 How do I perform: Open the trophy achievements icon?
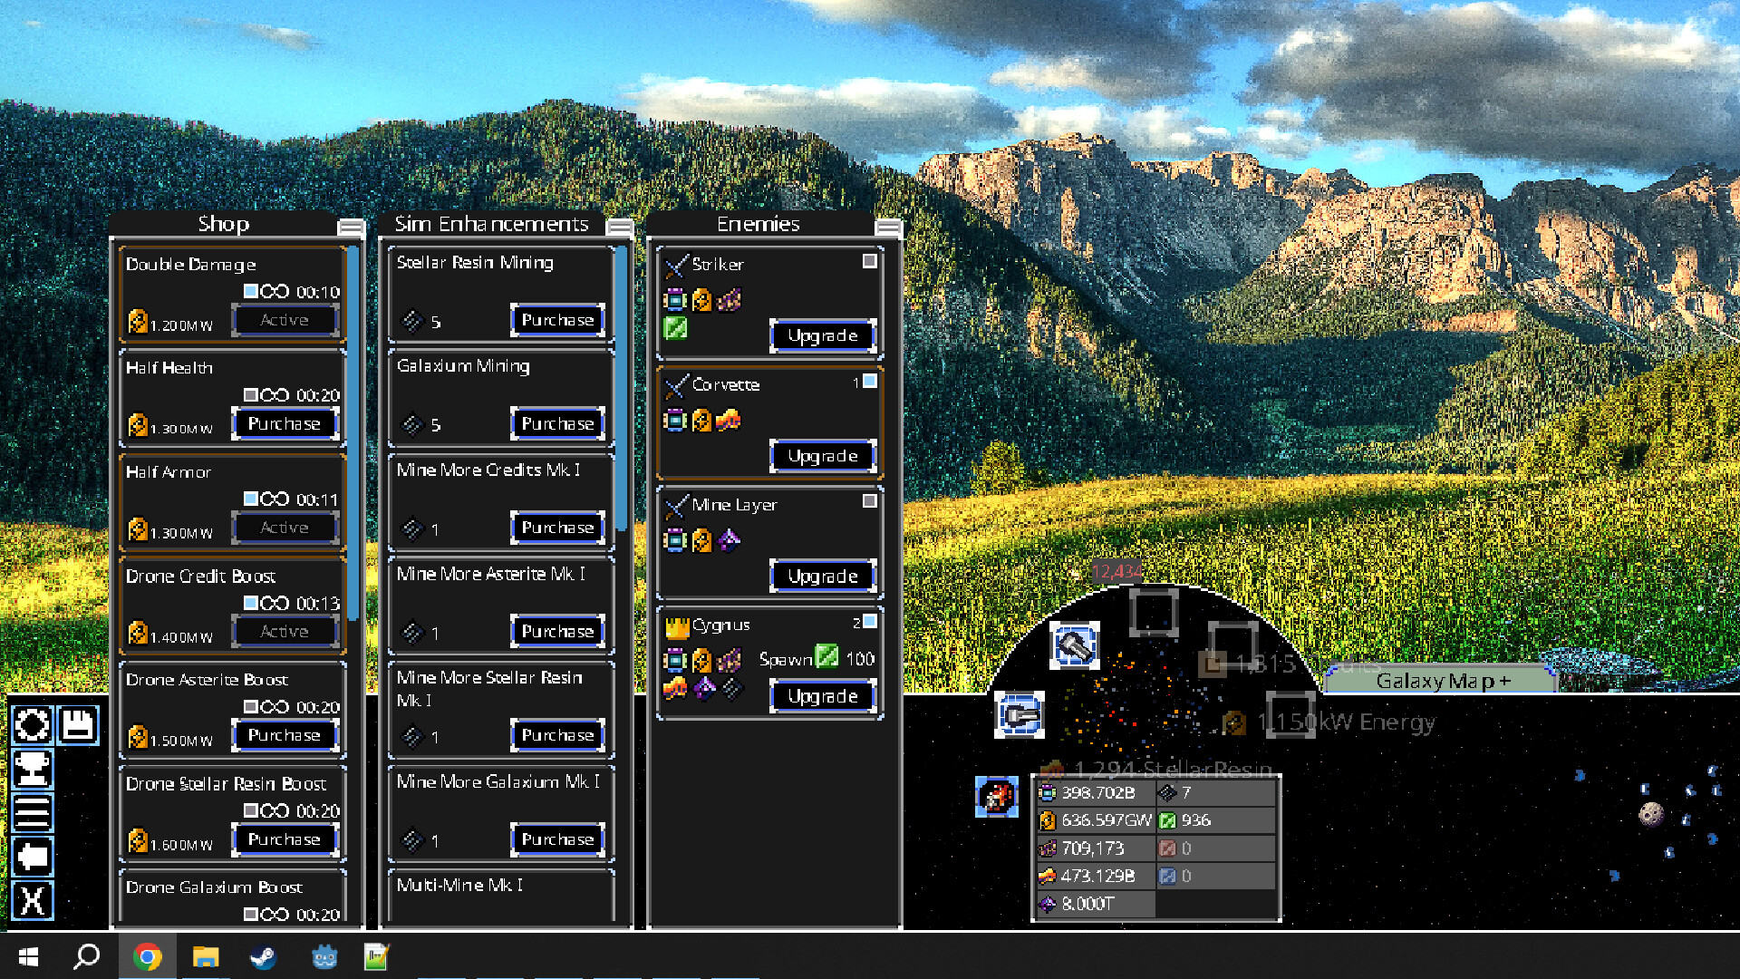tap(33, 769)
